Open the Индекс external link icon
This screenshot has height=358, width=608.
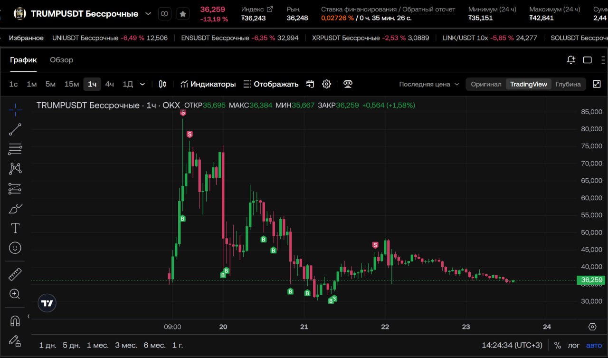pyautogui.click(x=270, y=9)
